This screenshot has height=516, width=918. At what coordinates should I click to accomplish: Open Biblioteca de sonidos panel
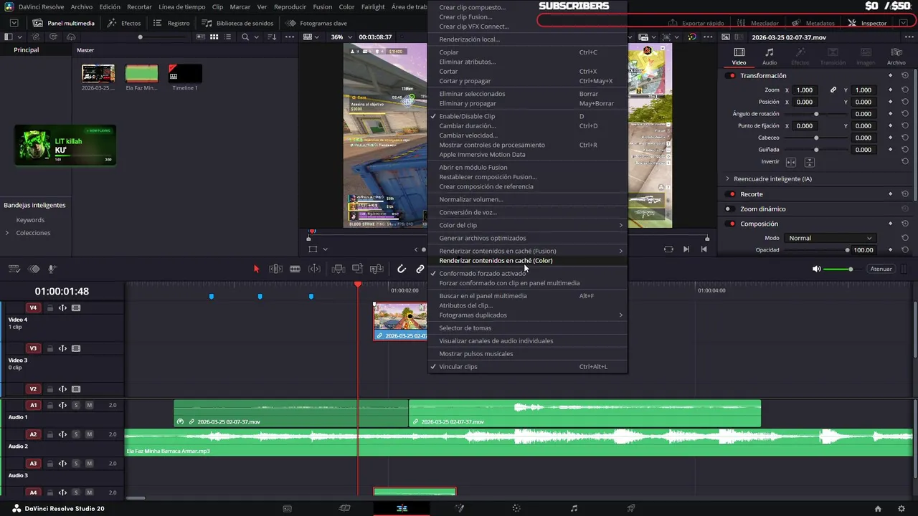237,23
